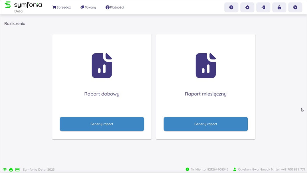Screen dimensions: 307x173
Task: Click the green payment card status icon
Action: (x=17, y=170)
